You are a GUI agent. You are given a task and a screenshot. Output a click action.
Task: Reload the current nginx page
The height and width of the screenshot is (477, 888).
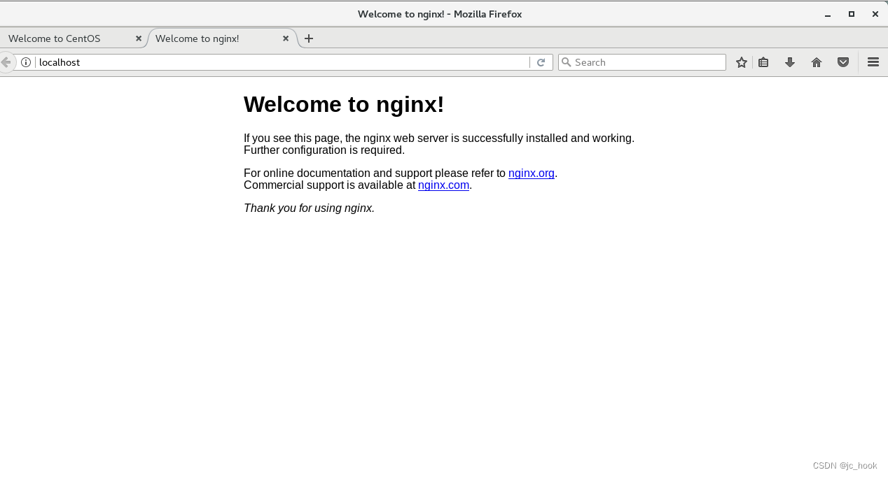pyautogui.click(x=541, y=62)
